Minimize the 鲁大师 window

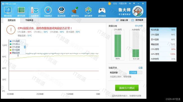[139, 4]
